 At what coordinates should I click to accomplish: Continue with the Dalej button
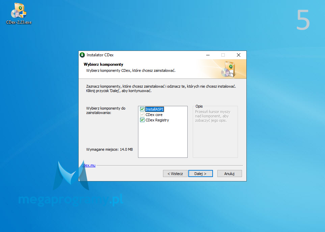click(x=200, y=174)
